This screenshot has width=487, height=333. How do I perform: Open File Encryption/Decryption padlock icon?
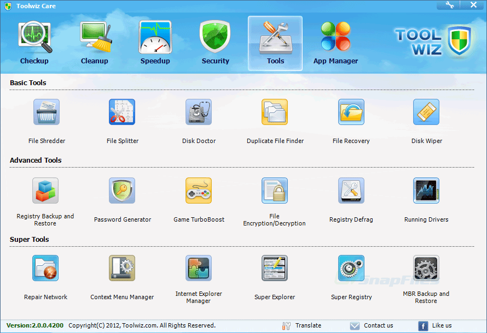tap(275, 191)
